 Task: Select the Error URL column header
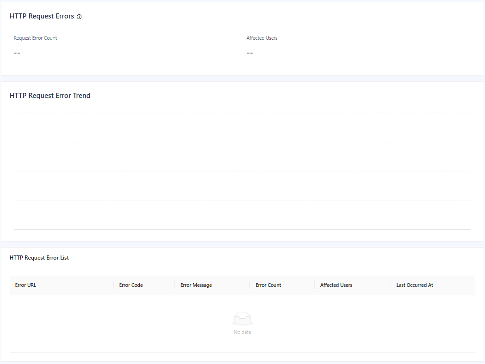tap(25, 285)
